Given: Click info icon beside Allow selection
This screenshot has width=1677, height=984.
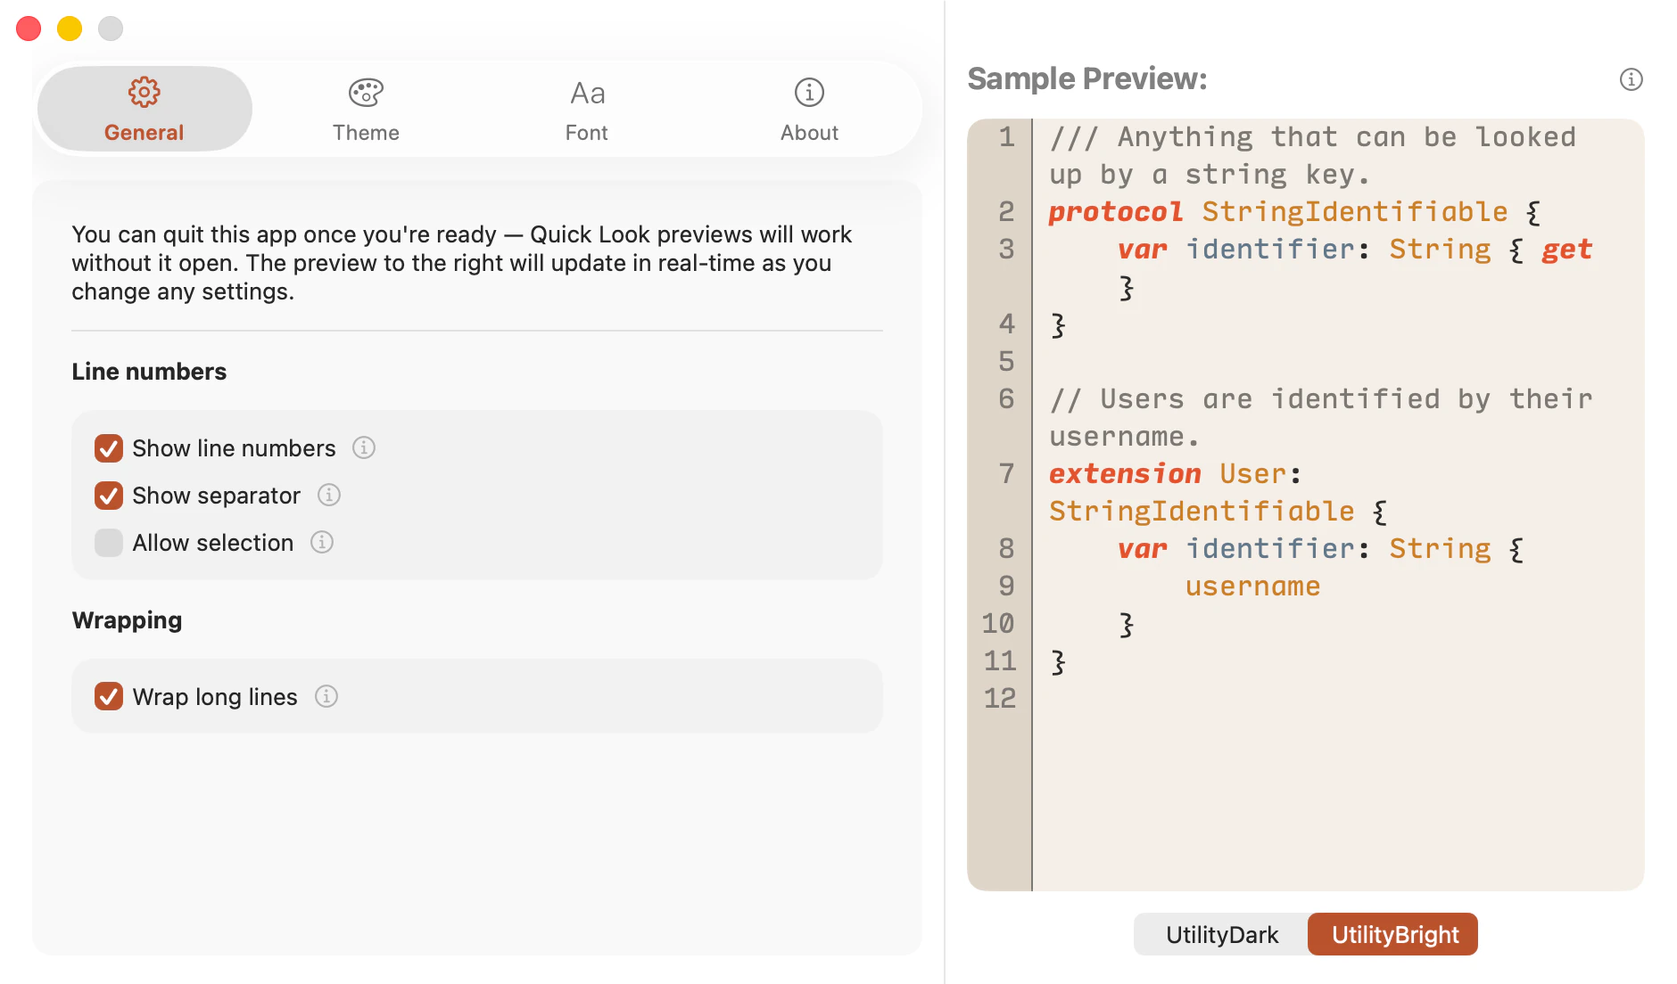Looking at the screenshot, I should click(x=322, y=542).
